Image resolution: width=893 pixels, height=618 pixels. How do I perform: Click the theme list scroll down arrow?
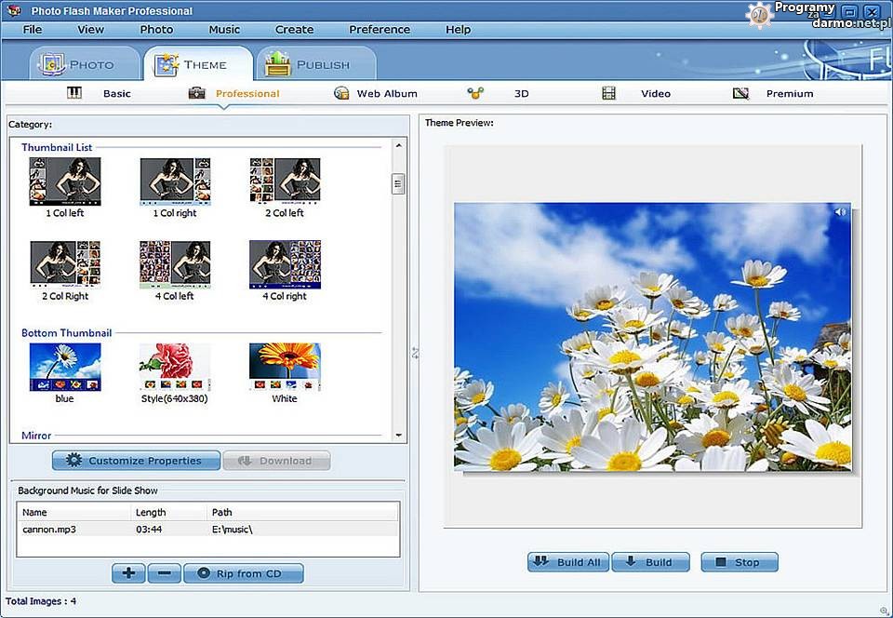coord(399,435)
